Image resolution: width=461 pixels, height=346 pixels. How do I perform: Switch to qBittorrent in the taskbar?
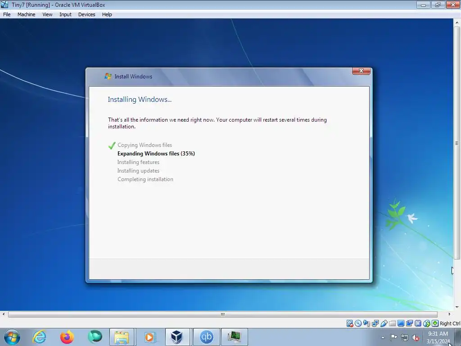click(x=207, y=337)
